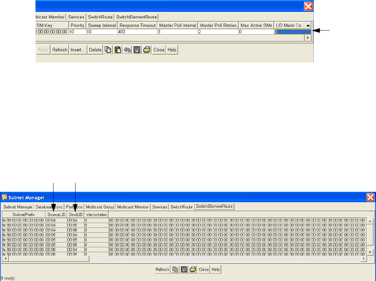Click the save disk icon in lower window
376x281 pixels.
[184, 269]
